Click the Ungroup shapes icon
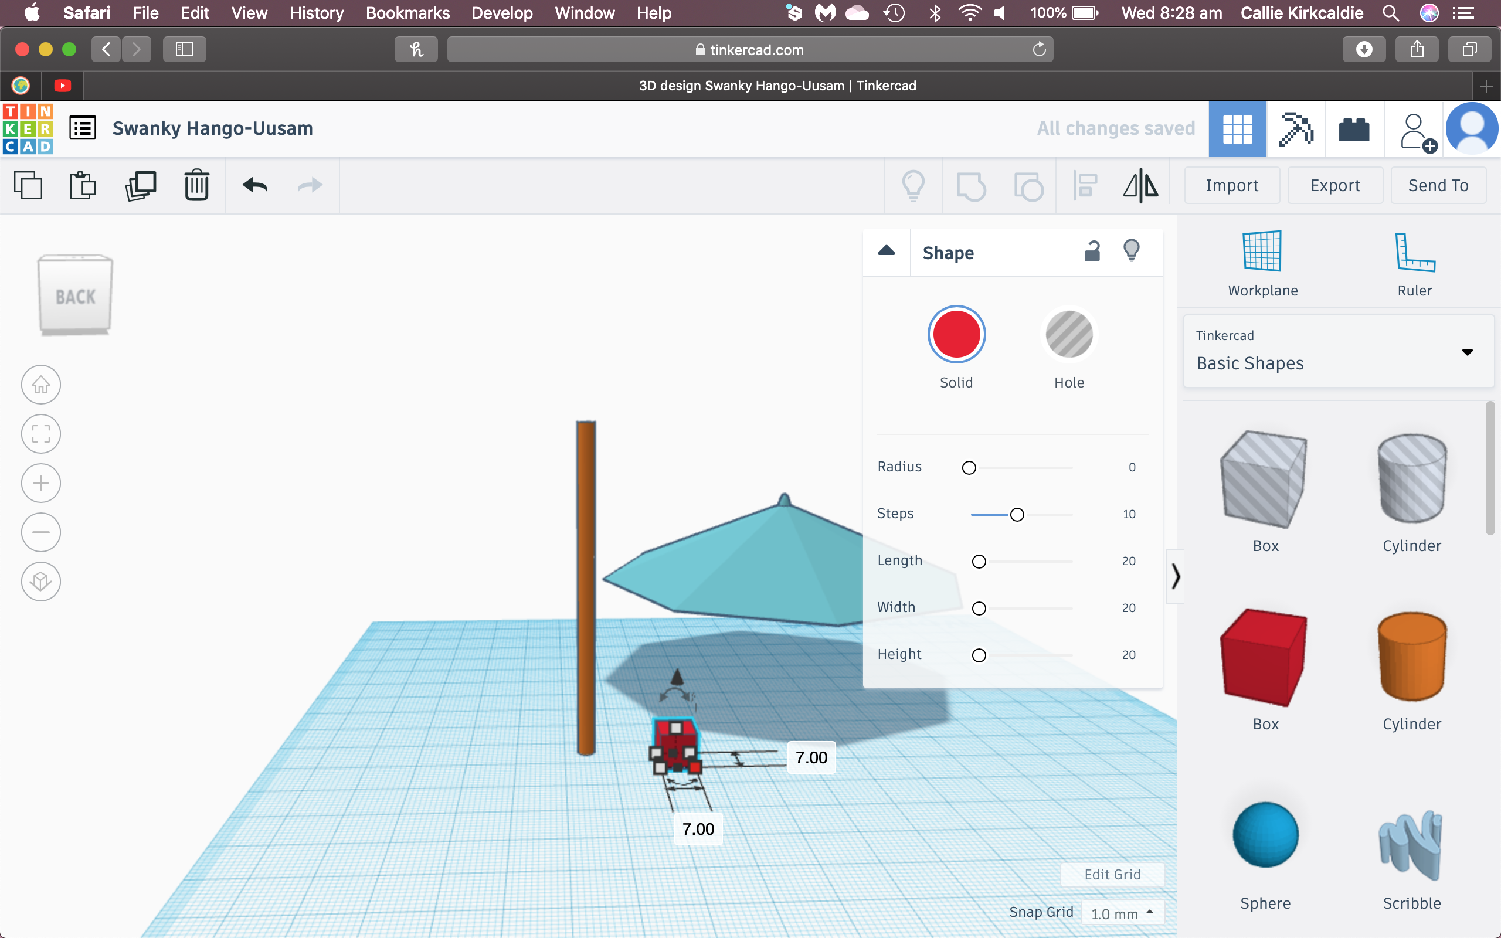1501x938 pixels. [x=1028, y=186]
